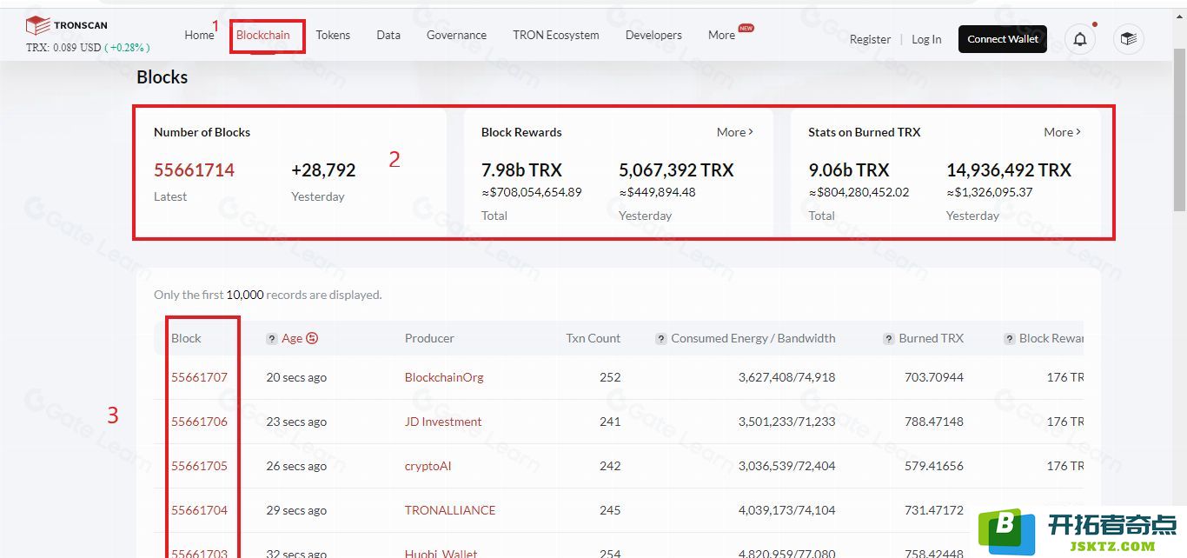The height and width of the screenshot is (558, 1187).
Task: Select txn count 241
Action: coord(610,422)
